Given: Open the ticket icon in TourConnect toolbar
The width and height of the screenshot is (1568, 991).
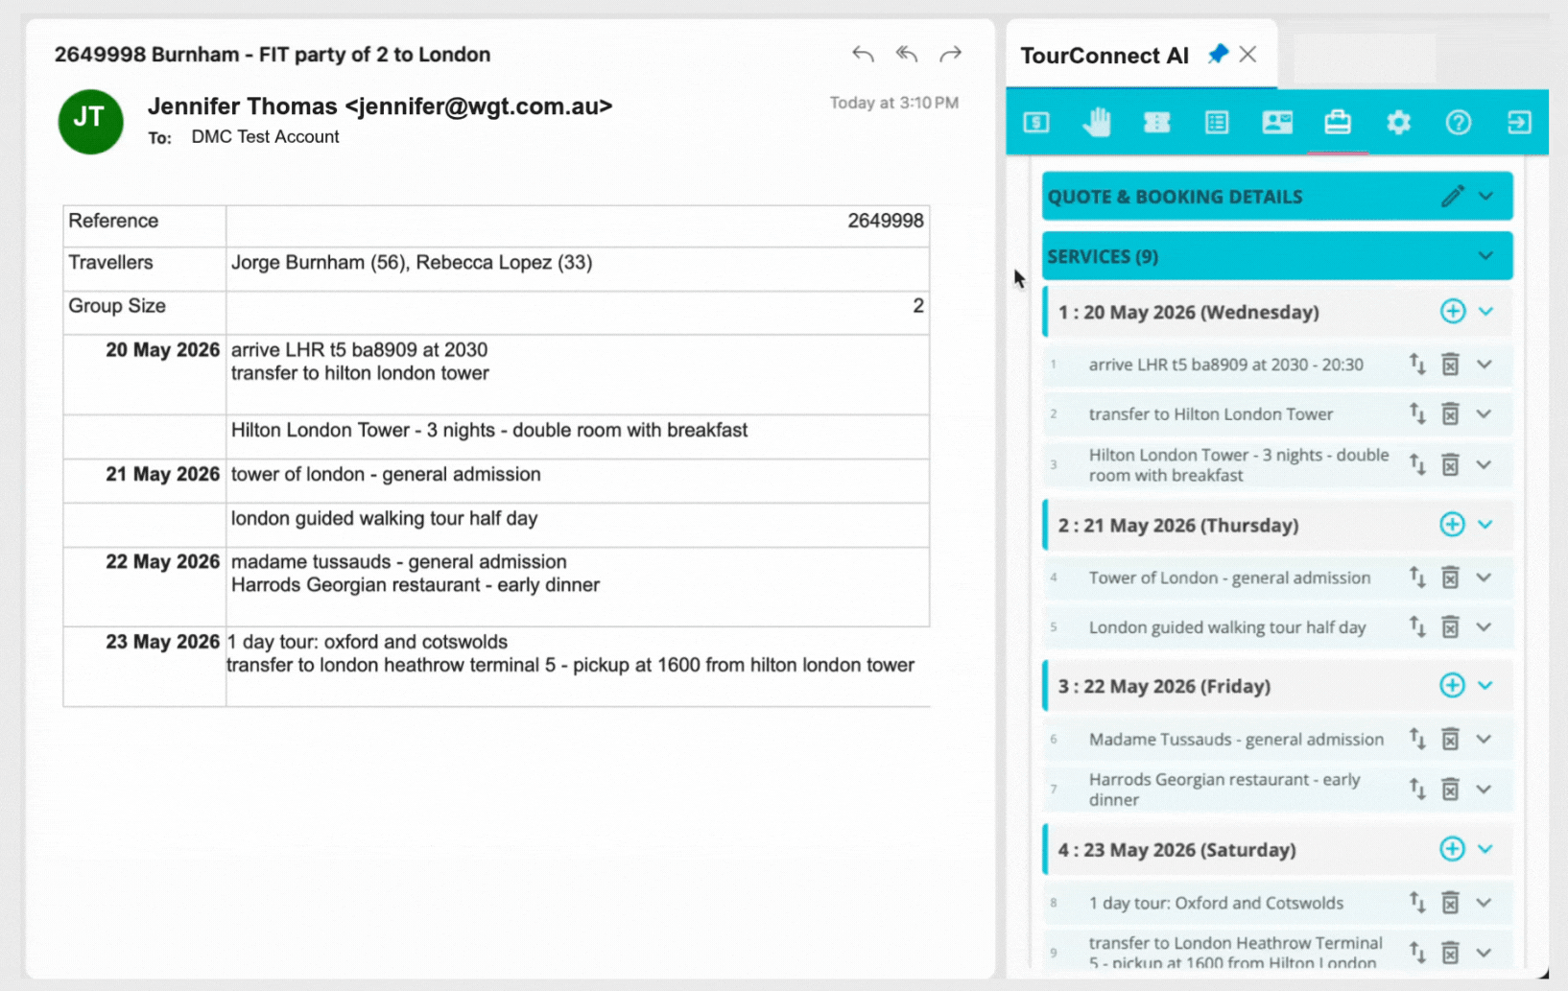Looking at the screenshot, I should coord(1157,123).
